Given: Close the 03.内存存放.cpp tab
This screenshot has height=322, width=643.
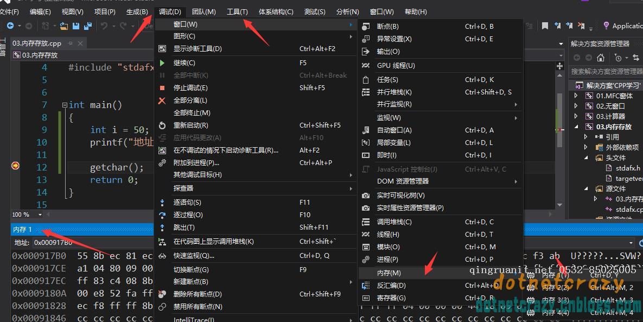Looking at the screenshot, I should (80, 43).
